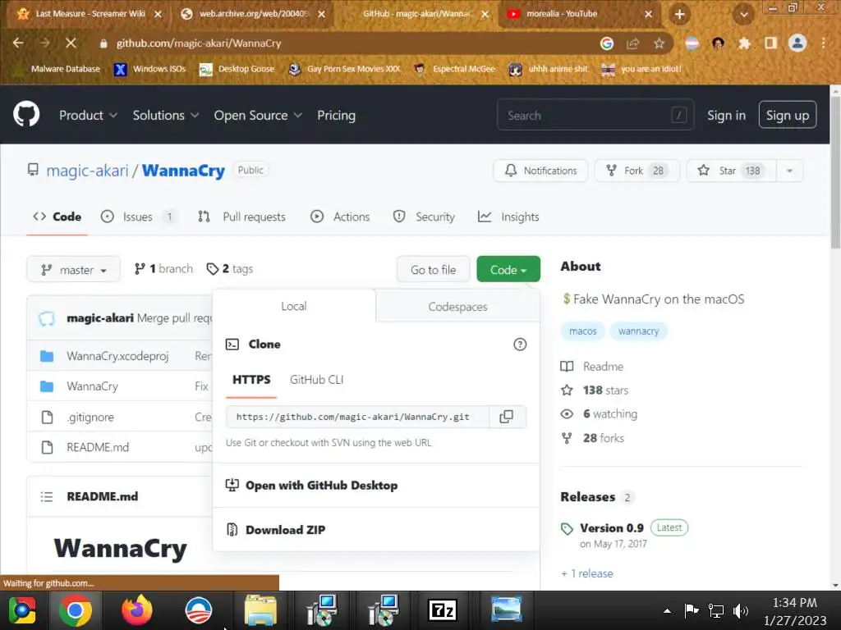Select the GitHub CLI clone tab
Viewport: 841px width, 630px height.
point(316,380)
